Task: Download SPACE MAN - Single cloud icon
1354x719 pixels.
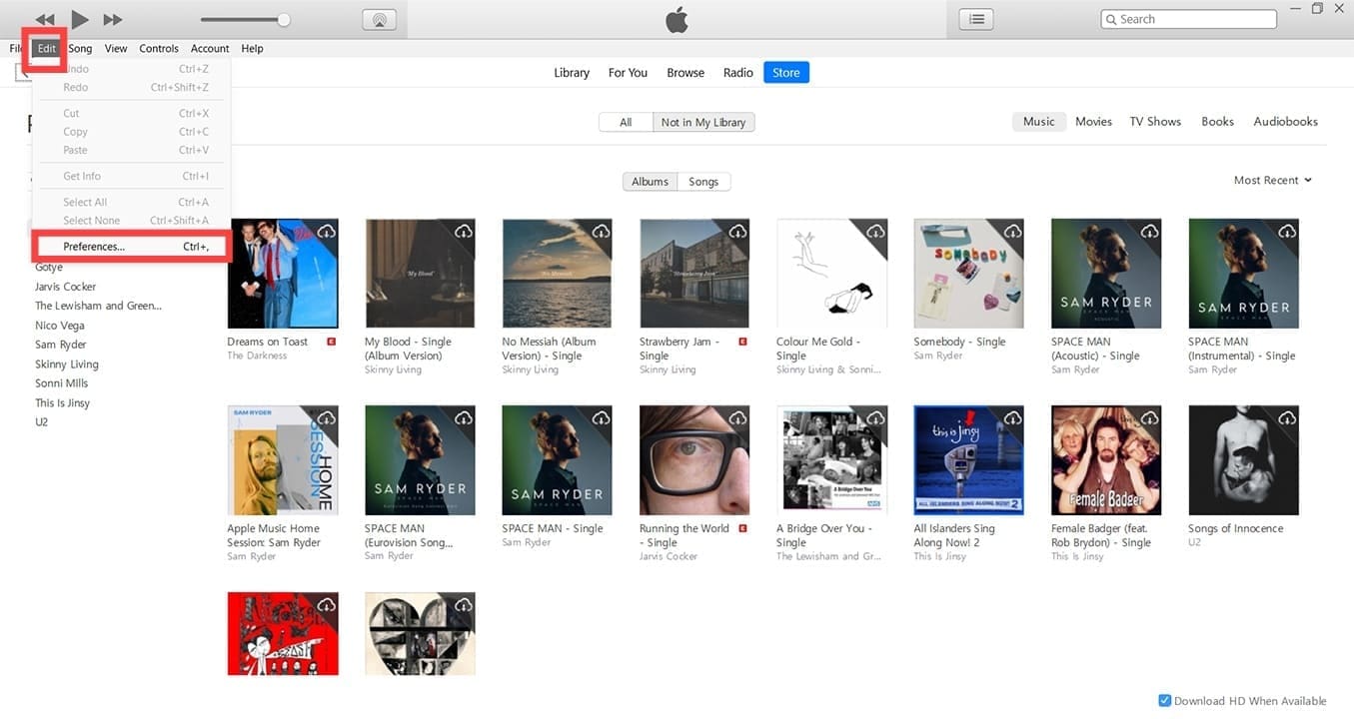Action: 601,418
